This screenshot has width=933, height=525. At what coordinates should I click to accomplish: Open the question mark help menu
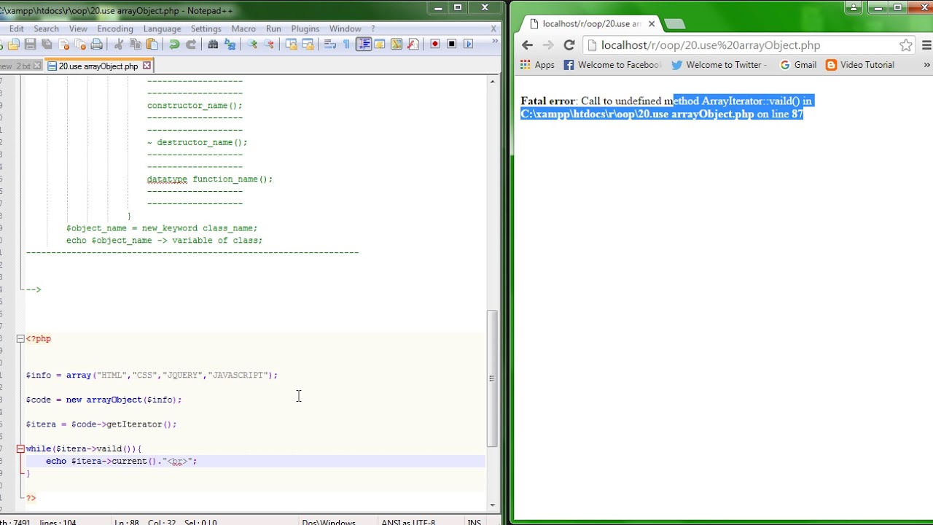click(373, 28)
